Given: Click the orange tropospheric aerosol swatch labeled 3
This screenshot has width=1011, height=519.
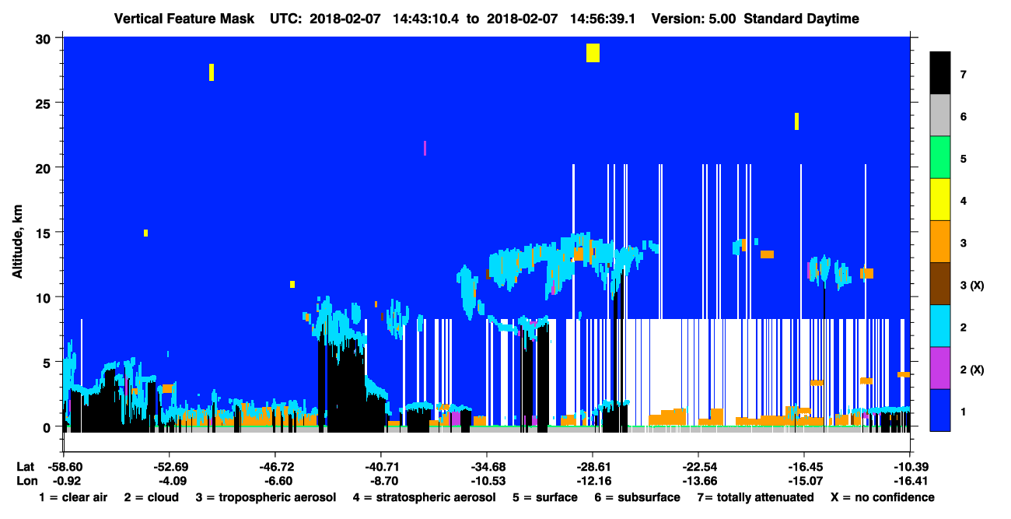Looking at the screenshot, I should [x=940, y=241].
